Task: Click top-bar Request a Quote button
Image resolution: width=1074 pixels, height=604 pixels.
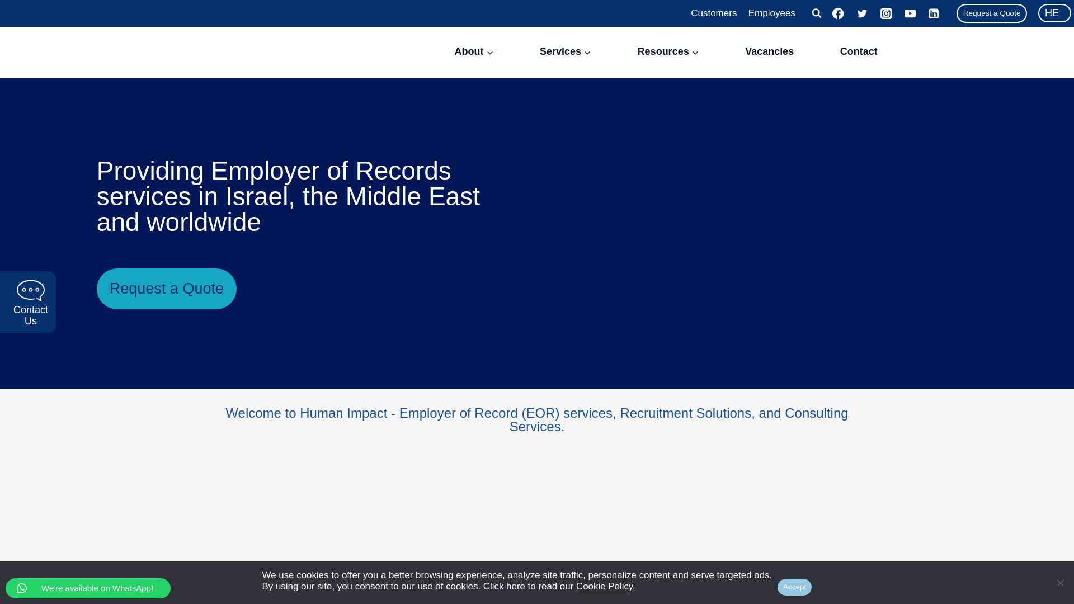Action: pyautogui.click(x=991, y=13)
